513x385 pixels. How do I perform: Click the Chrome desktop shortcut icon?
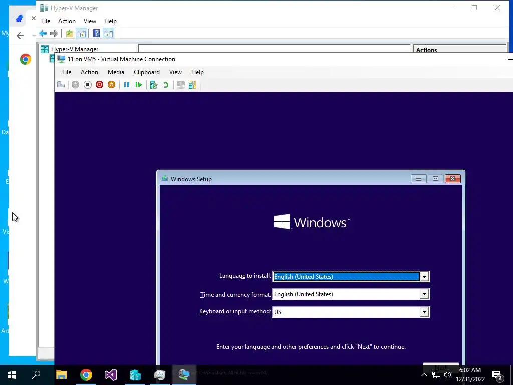[x=26, y=59]
